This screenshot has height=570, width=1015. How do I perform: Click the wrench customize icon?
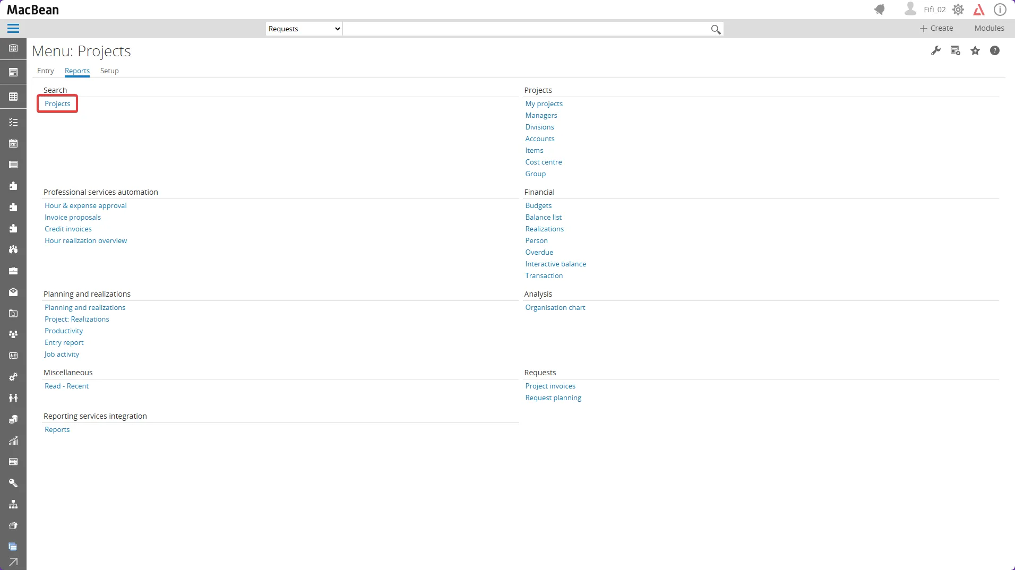tap(936, 51)
